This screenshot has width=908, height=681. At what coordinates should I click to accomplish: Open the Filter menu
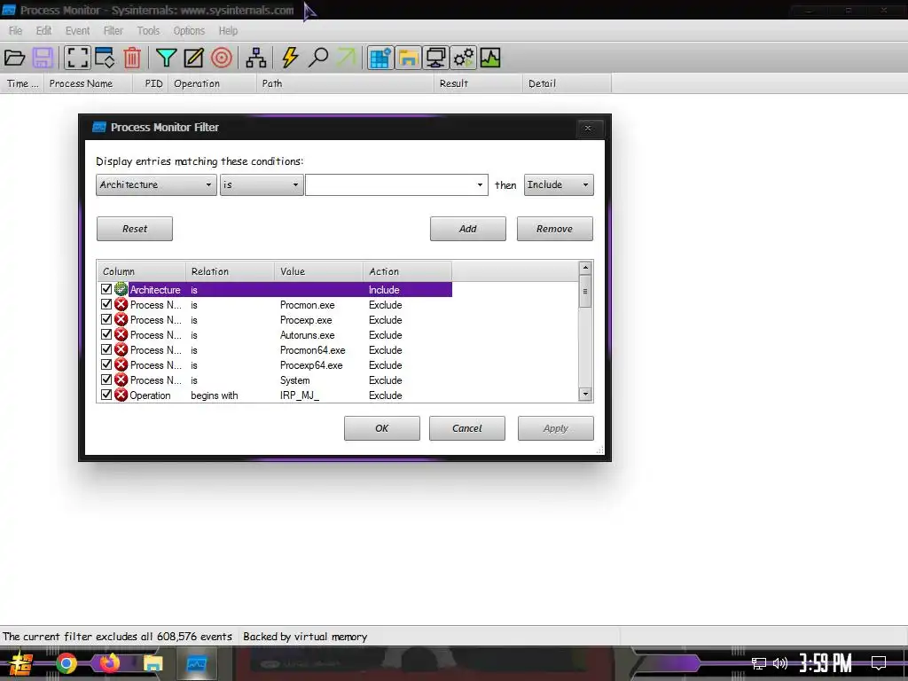click(113, 31)
